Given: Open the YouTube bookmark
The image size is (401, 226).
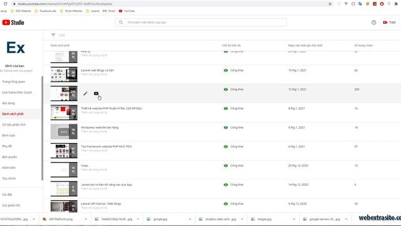Looking at the screenshot, I should 127,11.
